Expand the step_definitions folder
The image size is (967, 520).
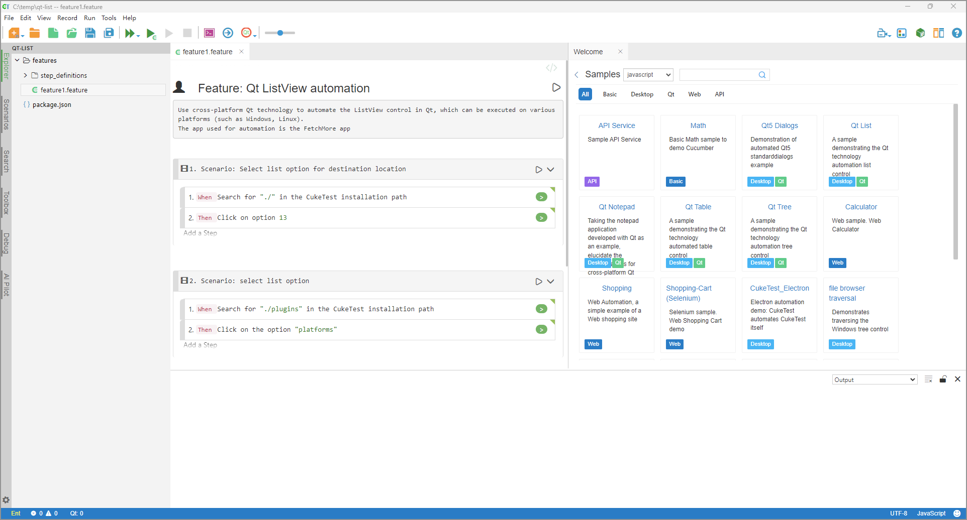click(25, 75)
